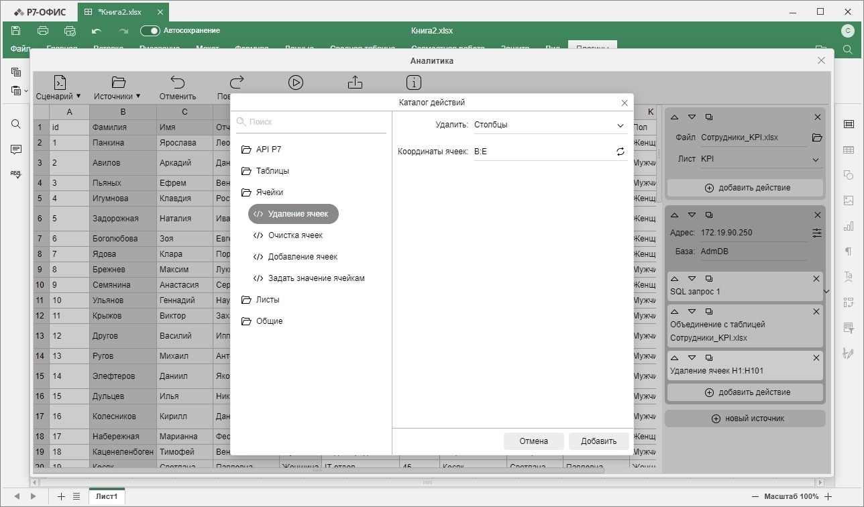Screen dimensions: 864x507
Task: Open the Файл menu tab
Action: pos(20,49)
